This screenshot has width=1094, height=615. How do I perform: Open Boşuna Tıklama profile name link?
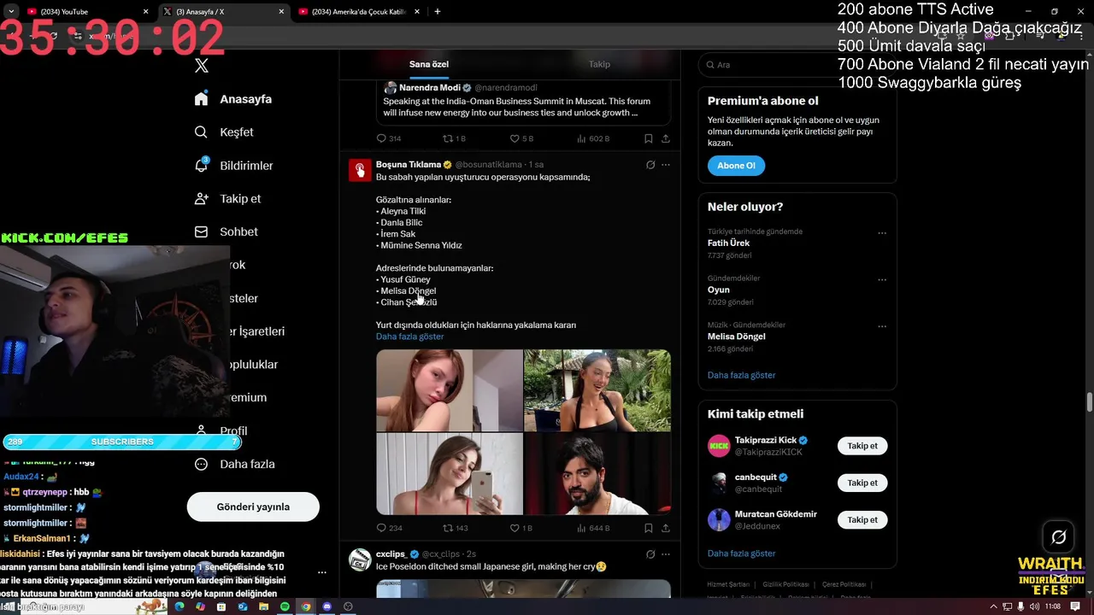409,164
